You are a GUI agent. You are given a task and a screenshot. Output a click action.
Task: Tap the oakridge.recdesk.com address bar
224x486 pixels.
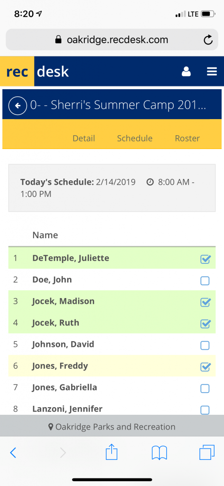(112, 40)
